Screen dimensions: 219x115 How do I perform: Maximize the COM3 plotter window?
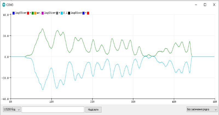pos(205,5)
